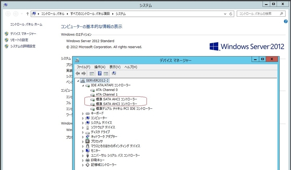
Task: Select the second 標準 SATA AHCI コントローラー row
Action: [116, 104]
